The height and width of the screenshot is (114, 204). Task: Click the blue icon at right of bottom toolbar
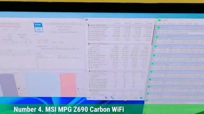141,98
